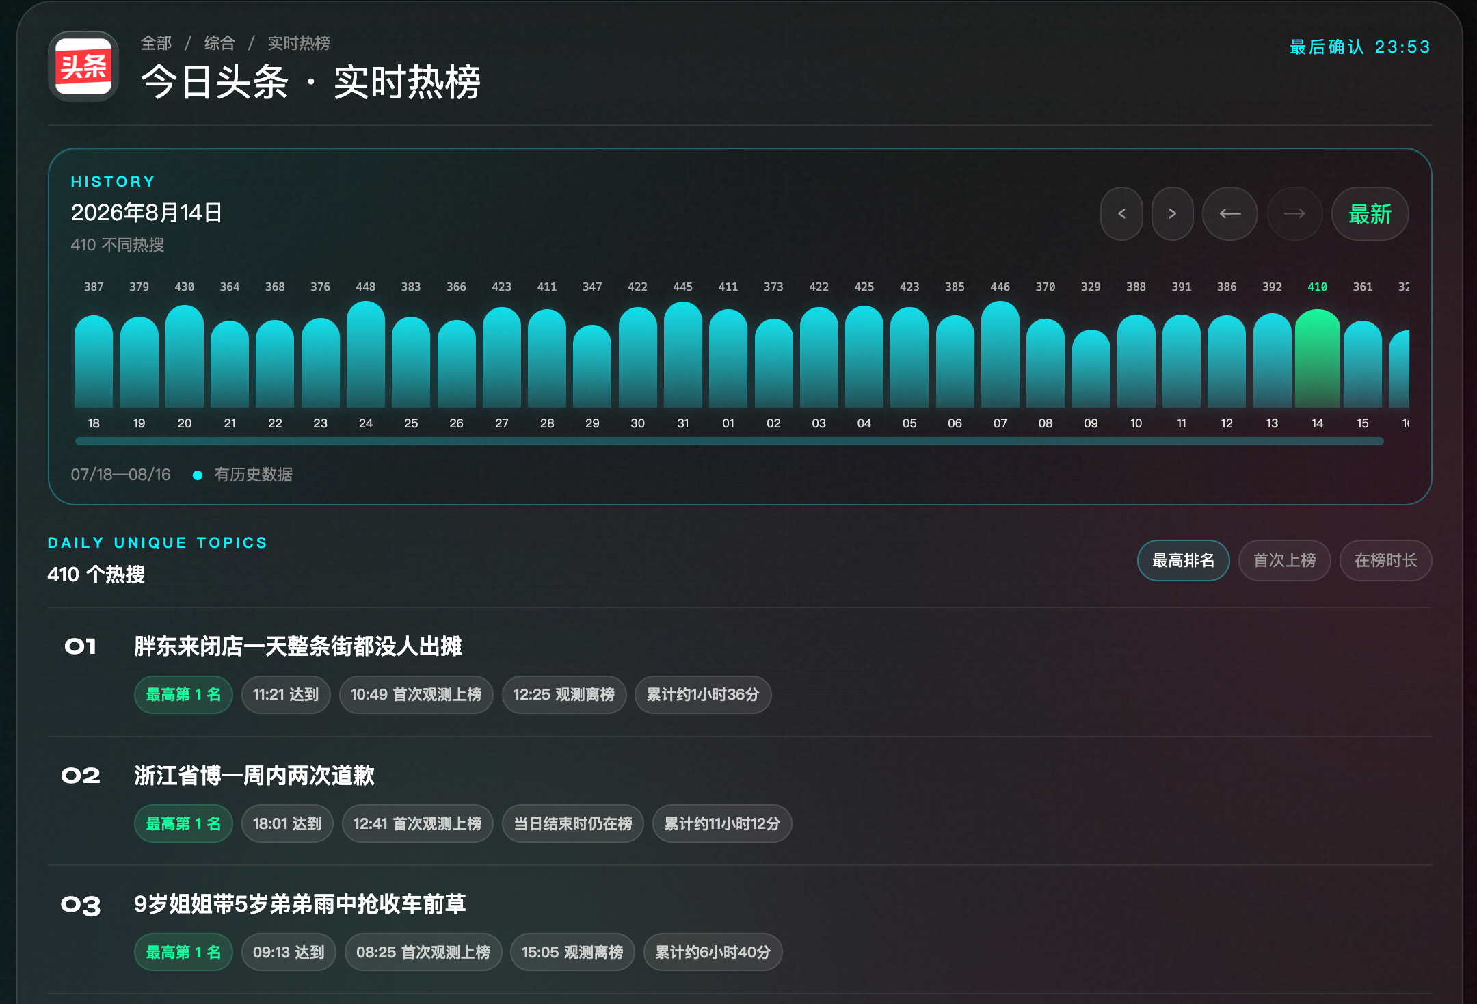Viewport: 1477px width, 1004px height.
Task: Select the bar for day 21 (364)
Action: pyautogui.click(x=230, y=364)
